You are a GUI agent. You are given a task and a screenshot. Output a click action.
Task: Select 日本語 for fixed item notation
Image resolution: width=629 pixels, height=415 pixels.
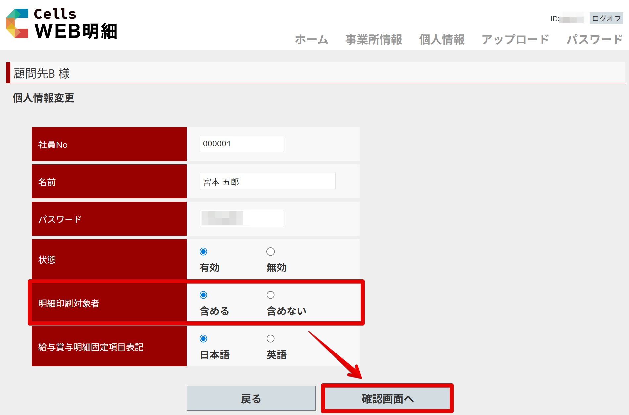tap(203, 339)
